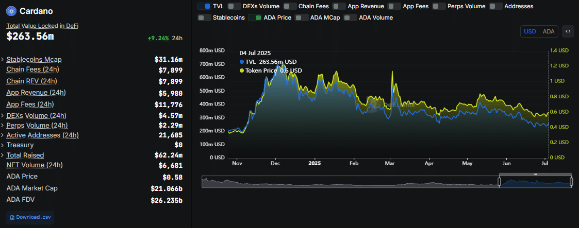Click the Mar label on chart axis
Screen dimensions: 579x228
tap(390, 163)
